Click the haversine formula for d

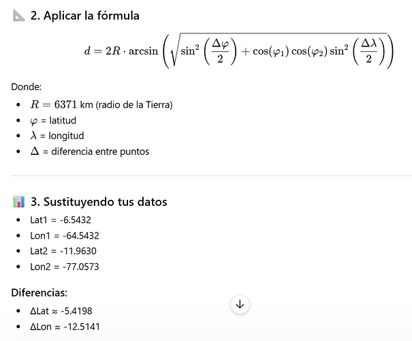coord(239,50)
